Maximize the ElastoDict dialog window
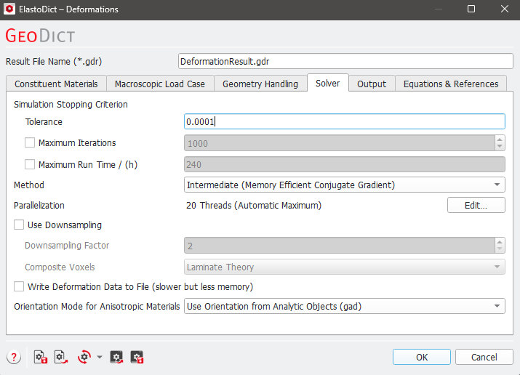The height and width of the screenshot is (375, 520). [x=471, y=9]
